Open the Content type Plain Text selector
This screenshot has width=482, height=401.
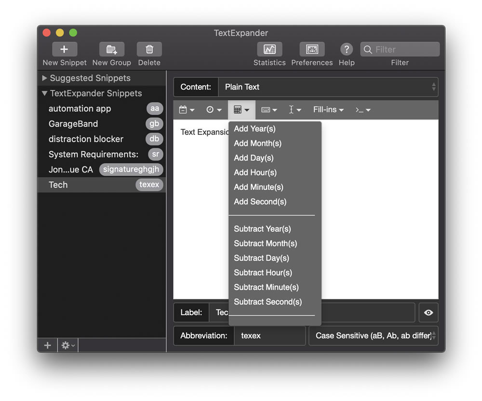click(328, 87)
